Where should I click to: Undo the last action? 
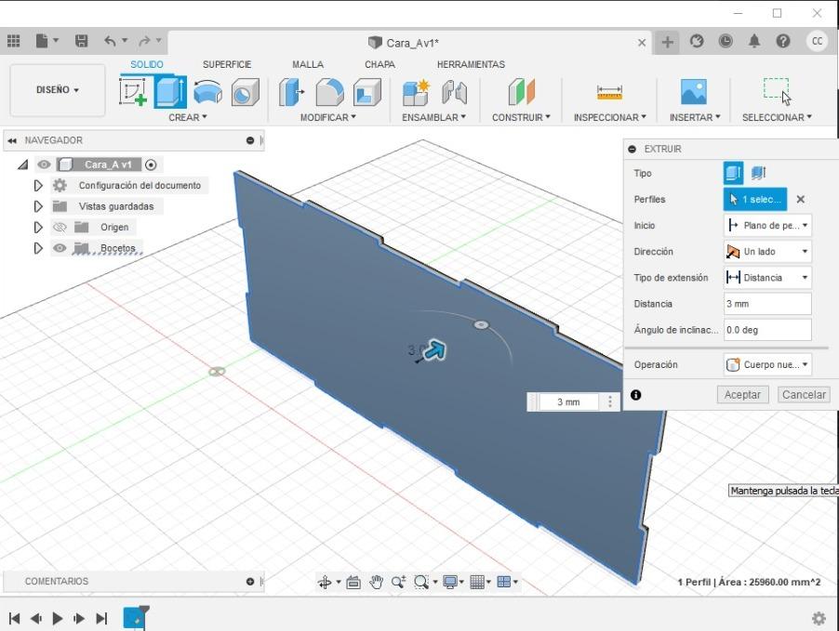(110, 41)
